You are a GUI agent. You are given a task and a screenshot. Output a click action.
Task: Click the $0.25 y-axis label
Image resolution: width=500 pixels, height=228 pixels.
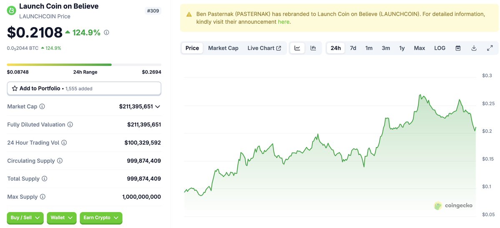coord(488,104)
